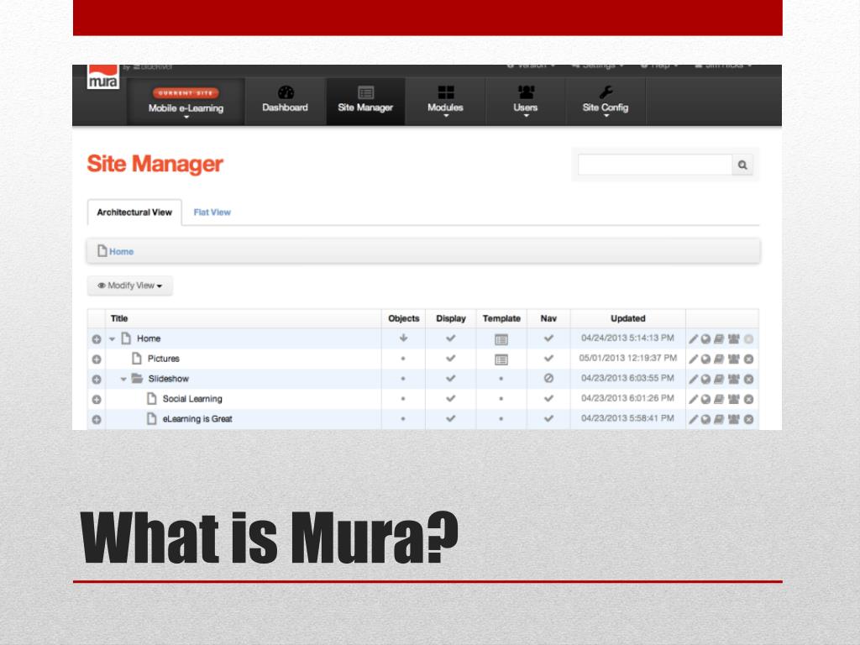Click the delete icon for Pictures
The height and width of the screenshot is (645, 860).
click(x=748, y=359)
